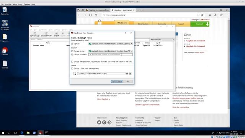245x138 pixels.
Task: Click the Edge vertical scrollbar
Action: (x=229, y=64)
